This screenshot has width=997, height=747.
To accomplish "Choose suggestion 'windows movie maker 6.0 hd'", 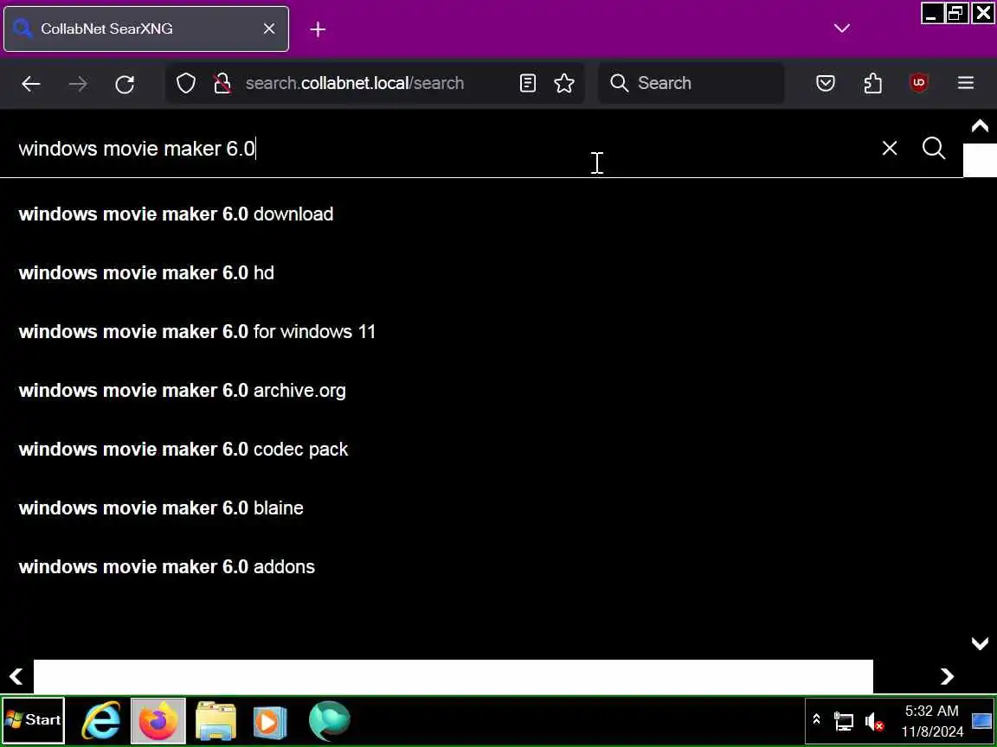I will [146, 273].
